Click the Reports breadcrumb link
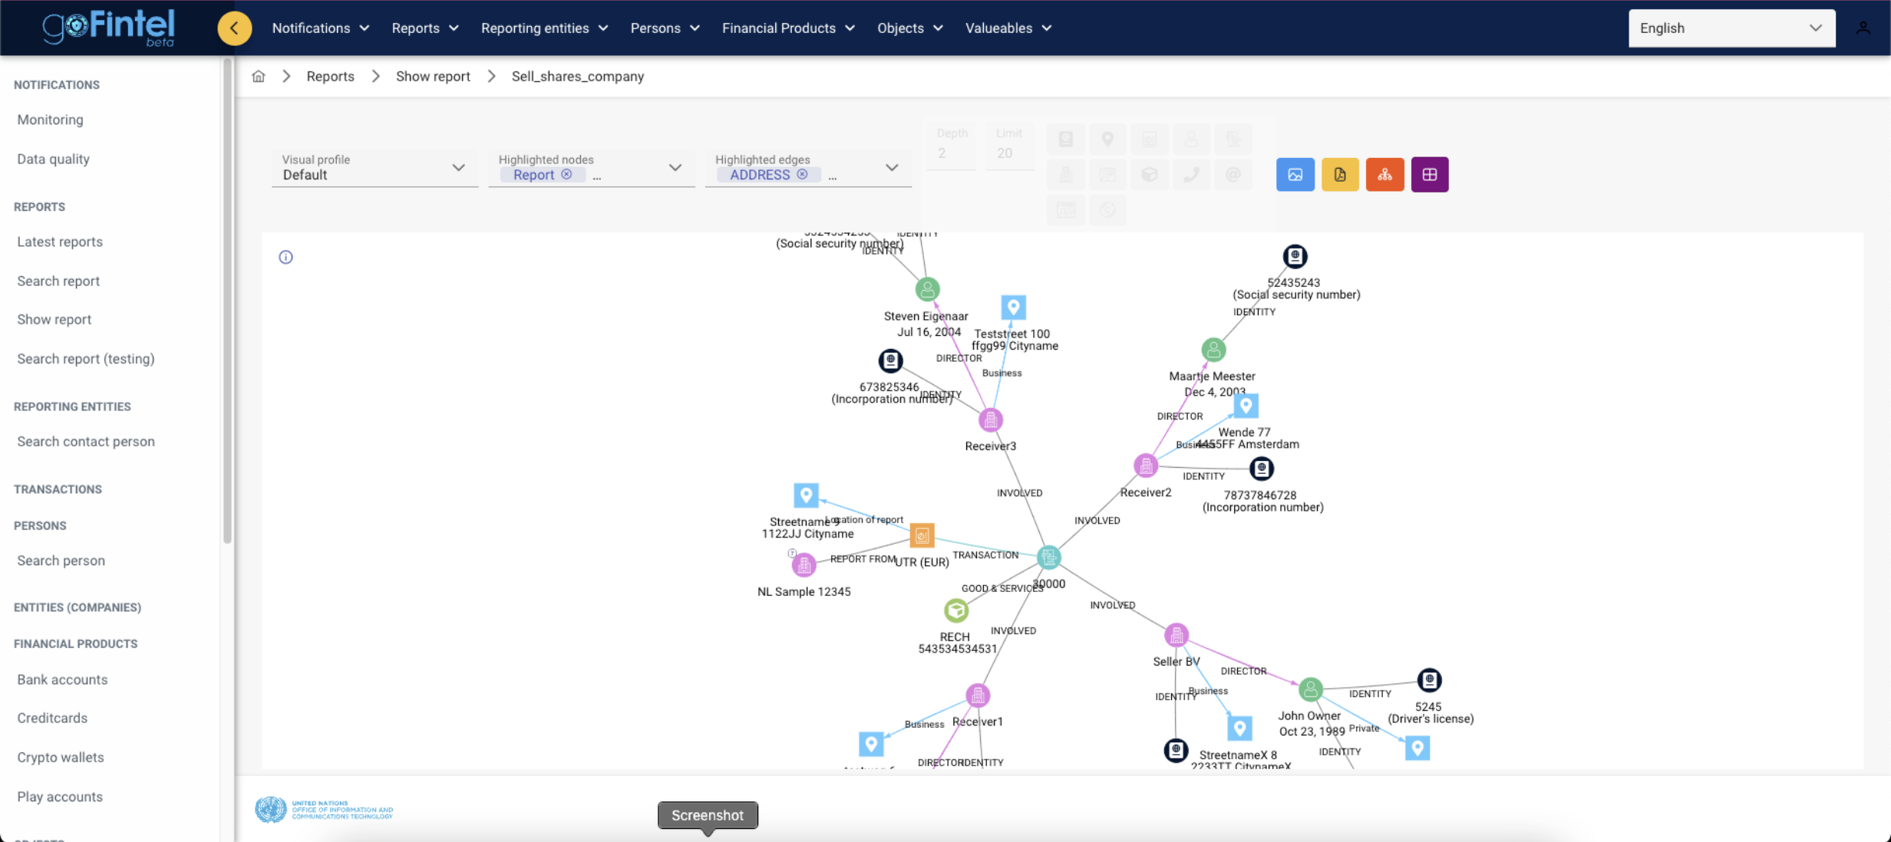 tap(330, 77)
